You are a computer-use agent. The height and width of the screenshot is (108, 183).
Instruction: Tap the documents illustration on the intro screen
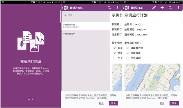[x=31, y=41]
